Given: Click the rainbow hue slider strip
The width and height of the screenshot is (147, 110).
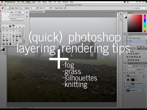Looking at the screenshot, I should click(x=145, y=23).
